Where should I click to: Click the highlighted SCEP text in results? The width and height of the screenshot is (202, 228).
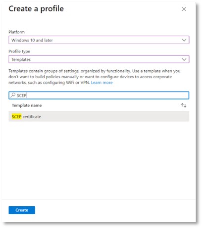(x=16, y=117)
